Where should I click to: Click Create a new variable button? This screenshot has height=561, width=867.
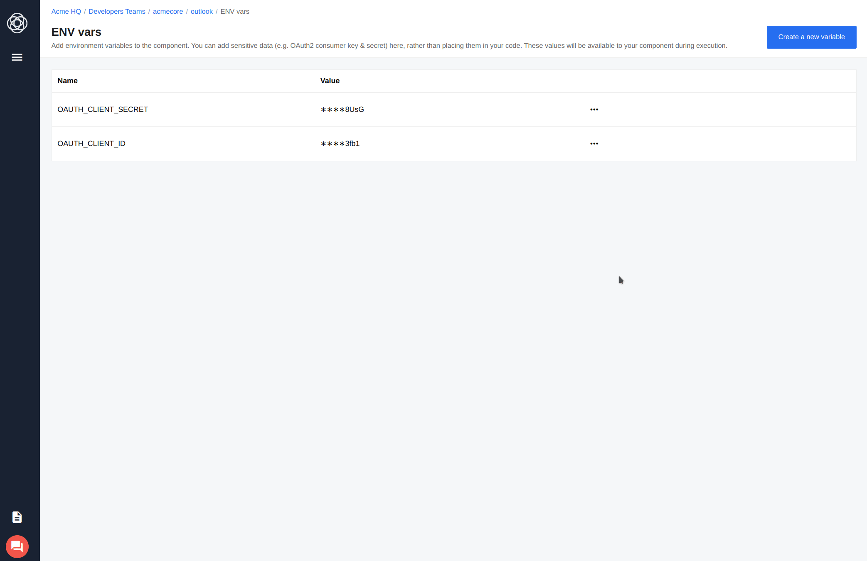pos(811,37)
